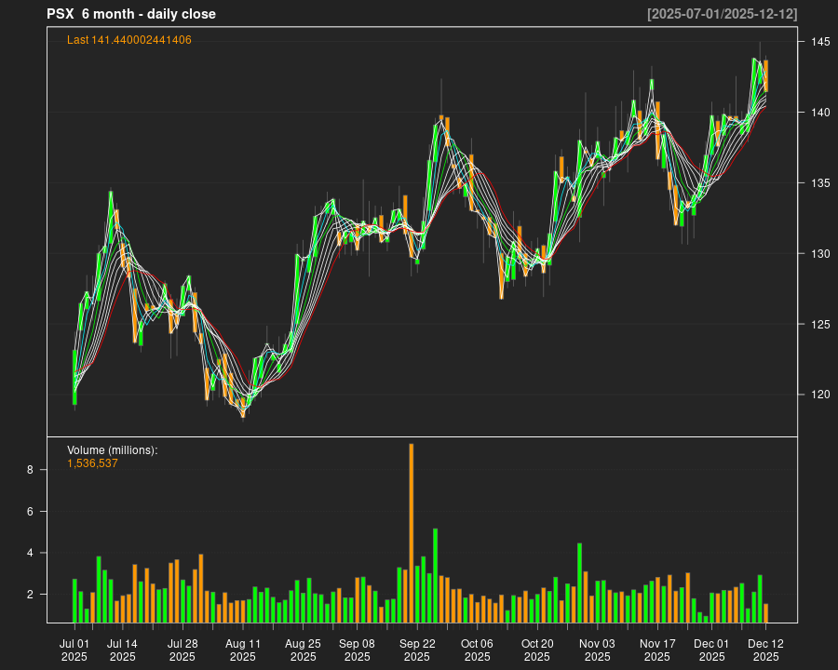This screenshot has width=838, height=670.
Task: Click the 145 price axis label
Action: pyautogui.click(x=820, y=42)
